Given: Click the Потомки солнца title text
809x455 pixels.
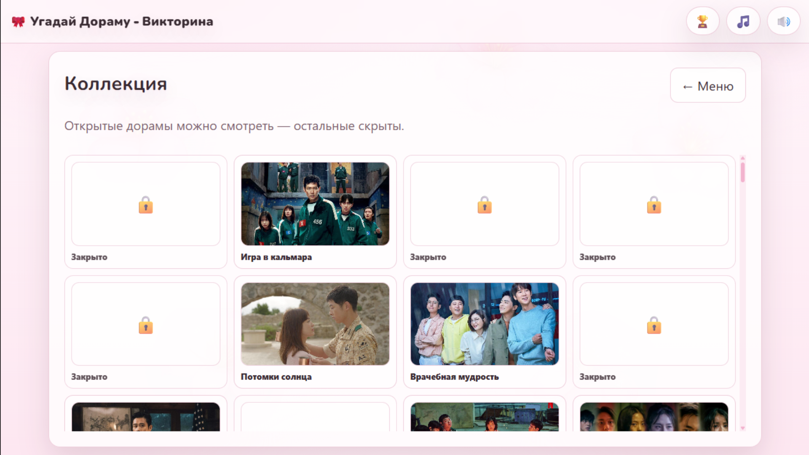Looking at the screenshot, I should pyautogui.click(x=276, y=377).
